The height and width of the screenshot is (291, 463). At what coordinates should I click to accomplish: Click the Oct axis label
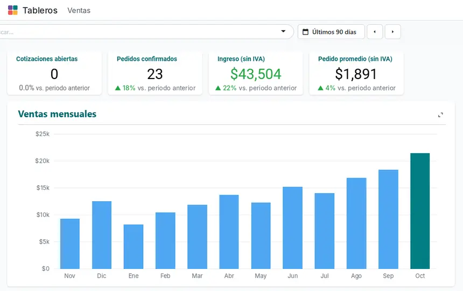[420, 275]
